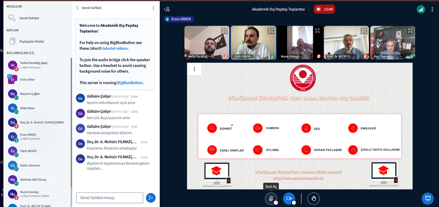Screen dimensions: 439x207
Task: Collapse the Genel Sohbet panel with back chevron
Action: click(x=77, y=8)
